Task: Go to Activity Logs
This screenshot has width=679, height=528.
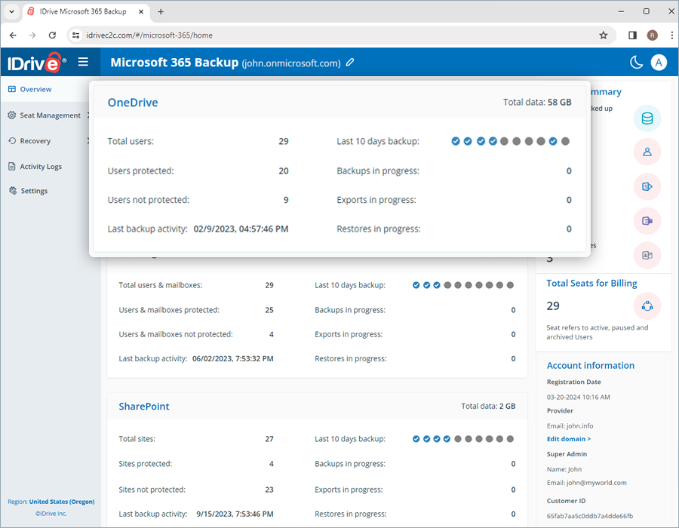Action: tap(41, 167)
